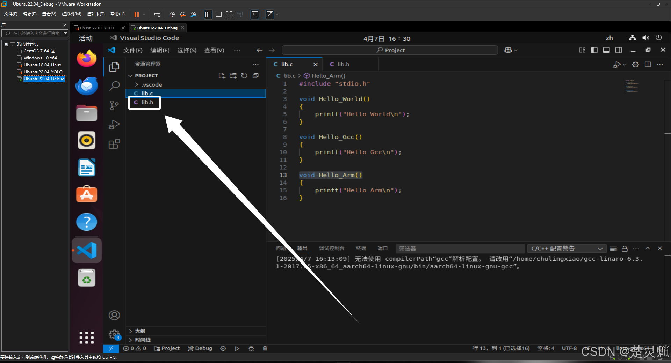
Task: Click status bar errors and warnings count
Action: 135,348
